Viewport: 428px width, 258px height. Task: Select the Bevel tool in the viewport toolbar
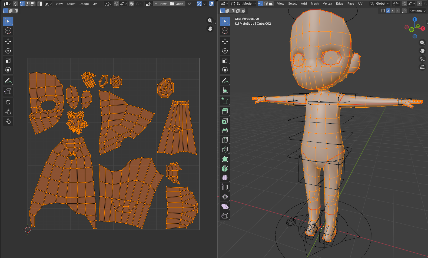pyautogui.click(x=225, y=131)
